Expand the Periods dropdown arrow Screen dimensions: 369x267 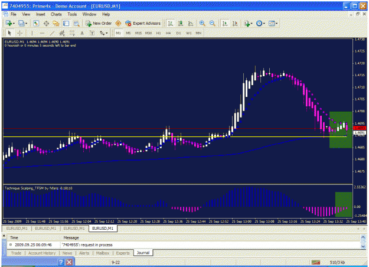pyautogui.click(x=264, y=24)
